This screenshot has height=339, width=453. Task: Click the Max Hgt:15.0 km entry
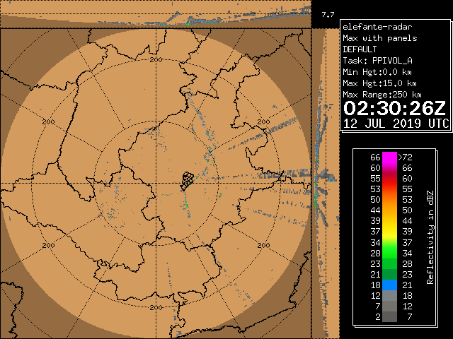point(379,83)
